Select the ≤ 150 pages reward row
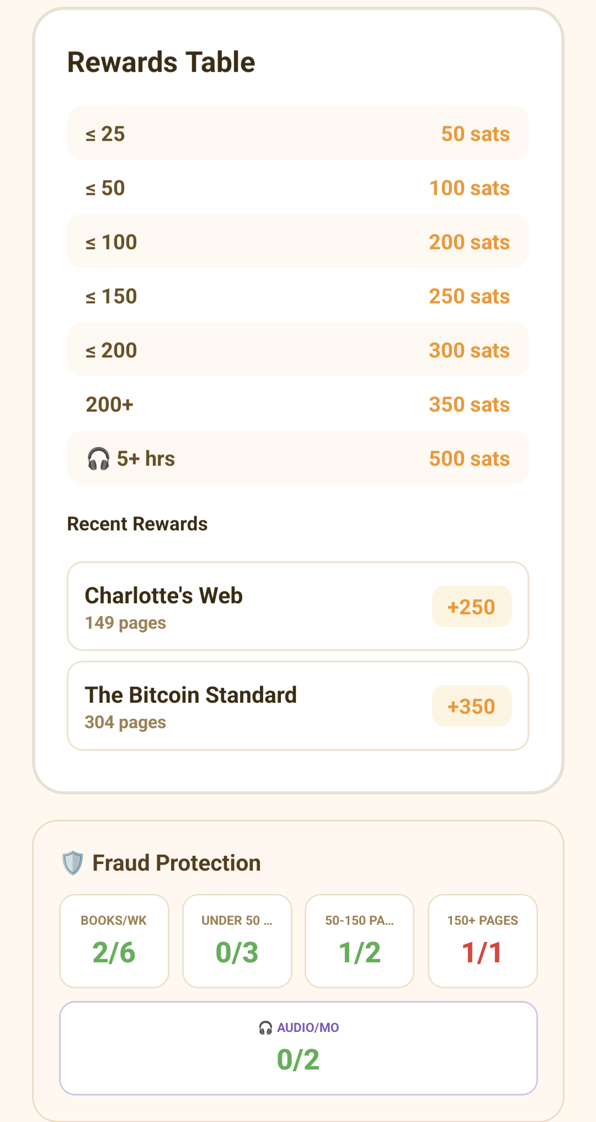 298,296
